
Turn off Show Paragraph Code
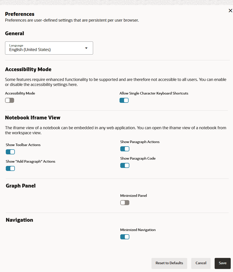[x=125, y=165]
